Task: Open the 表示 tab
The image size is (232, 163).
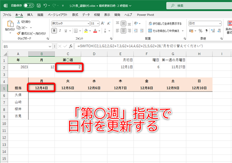Action: pos(107,15)
